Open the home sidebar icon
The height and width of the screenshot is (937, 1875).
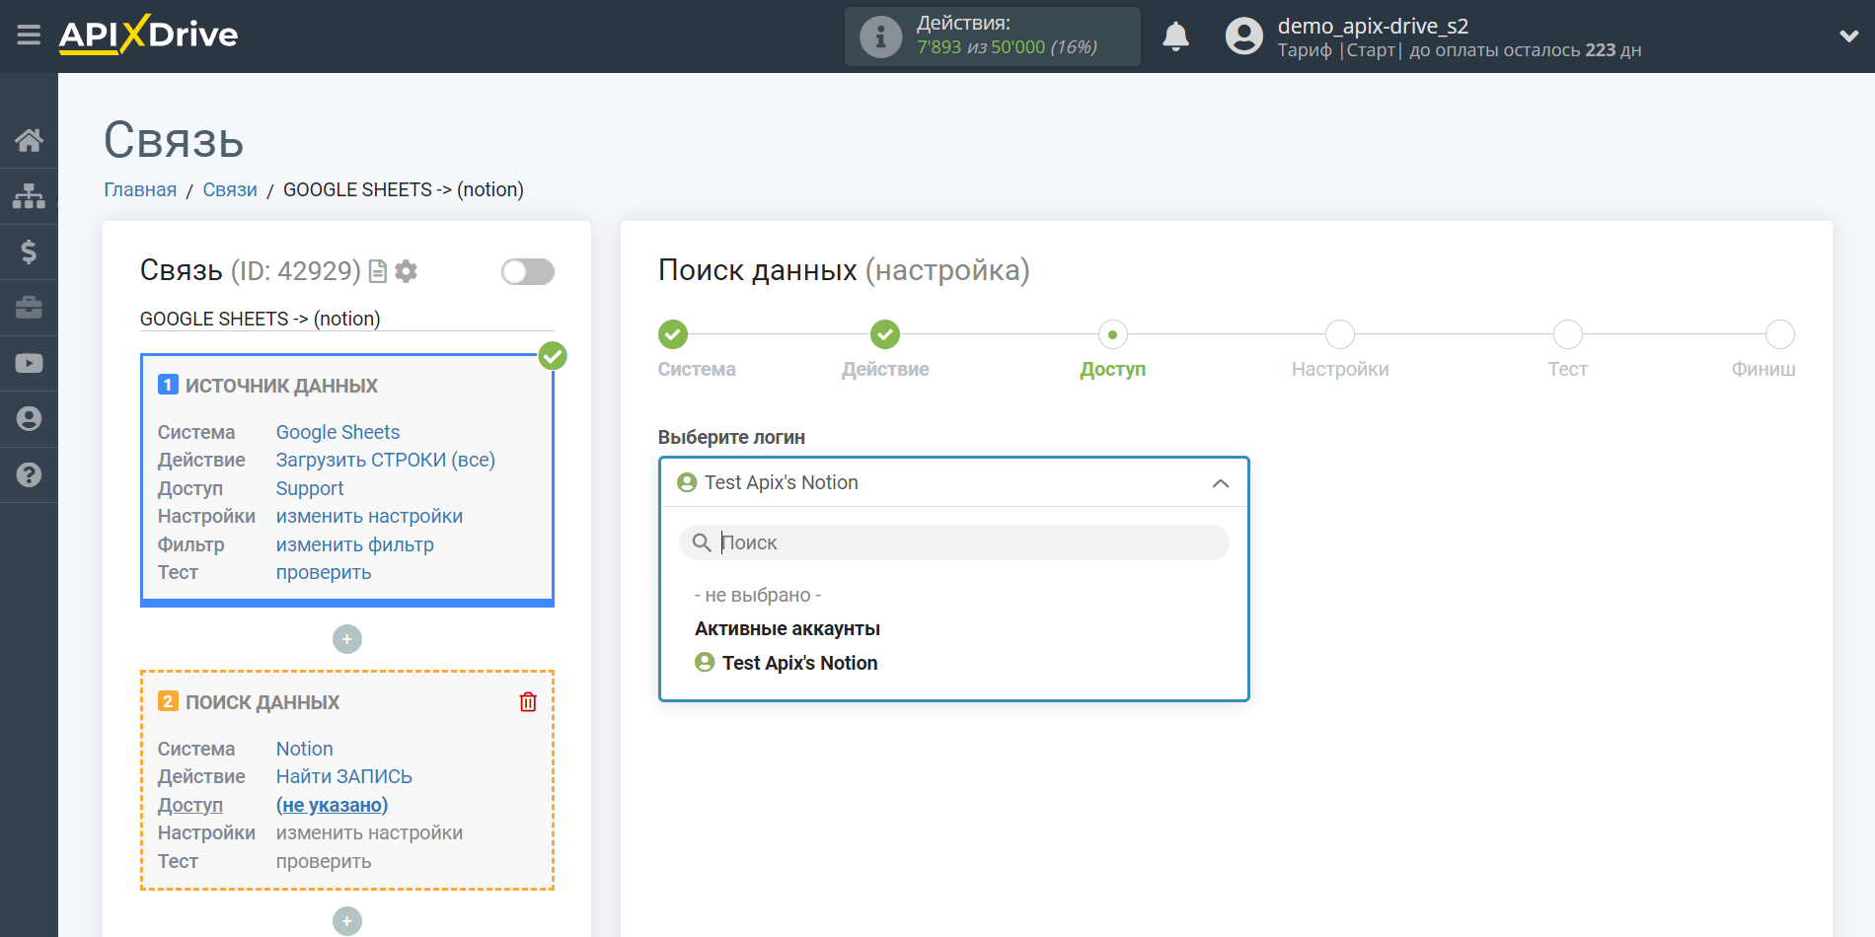tap(29, 140)
